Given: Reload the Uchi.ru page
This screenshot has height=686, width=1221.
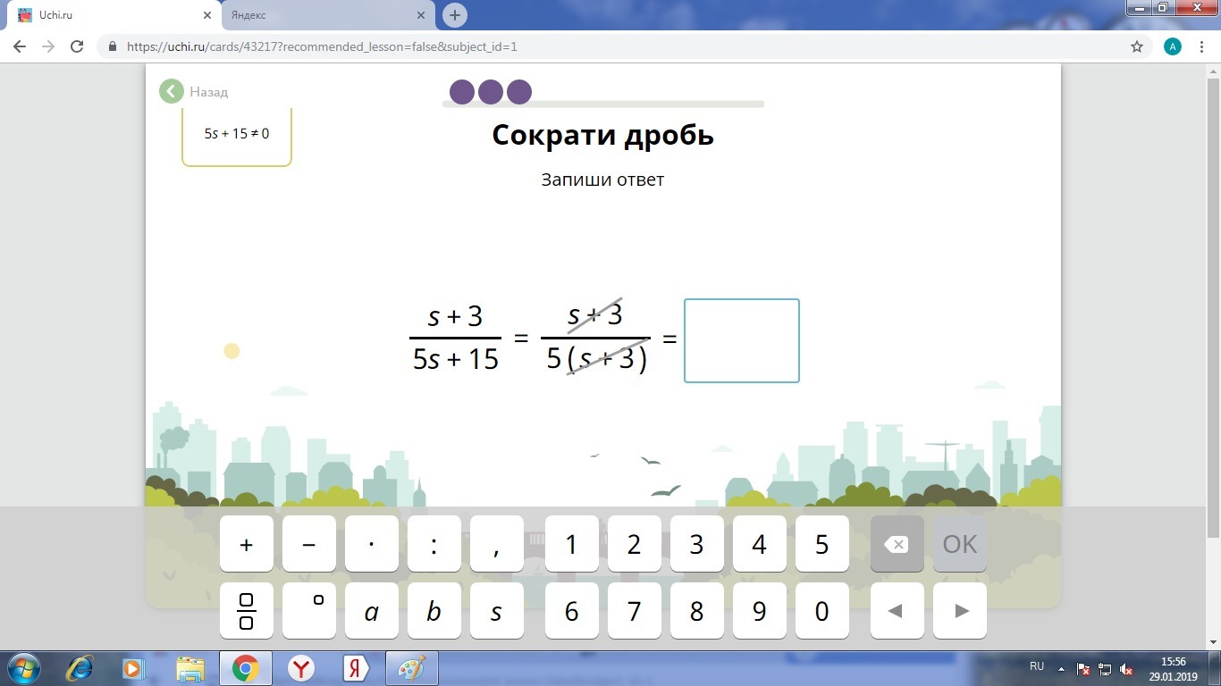Looking at the screenshot, I should (x=77, y=46).
